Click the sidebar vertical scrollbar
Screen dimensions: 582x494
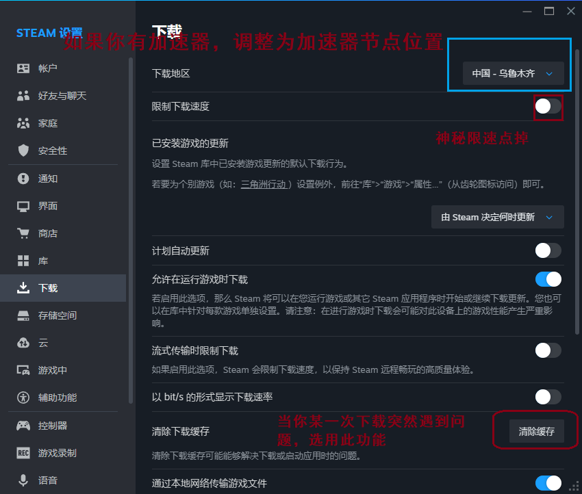pos(130,230)
